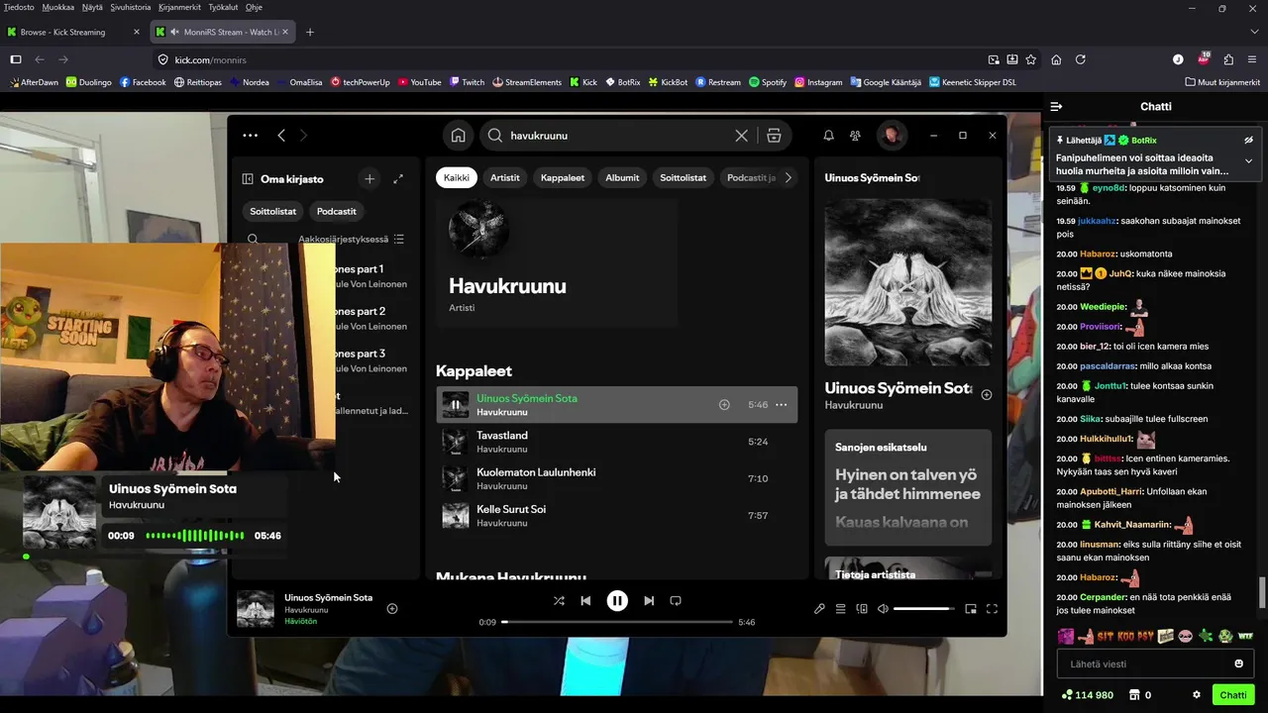1268x713 pixels.
Task: Hide the pinned BotRix chat message
Action: click(x=1248, y=141)
